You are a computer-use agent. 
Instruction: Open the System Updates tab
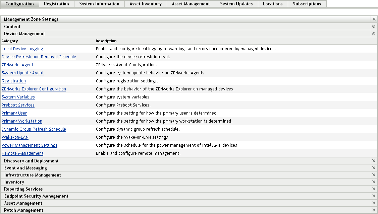click(x=236, y=4)
